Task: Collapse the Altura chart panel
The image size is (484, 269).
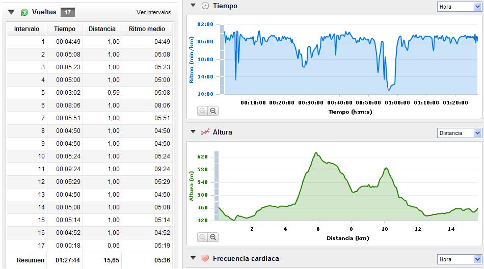Action: click(x=193, y=131)
